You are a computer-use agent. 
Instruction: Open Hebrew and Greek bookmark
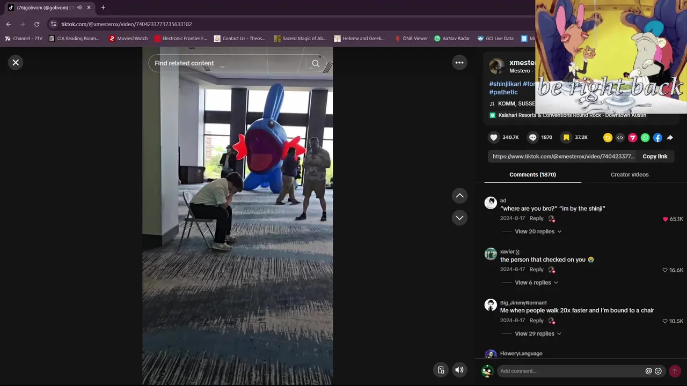360,39
